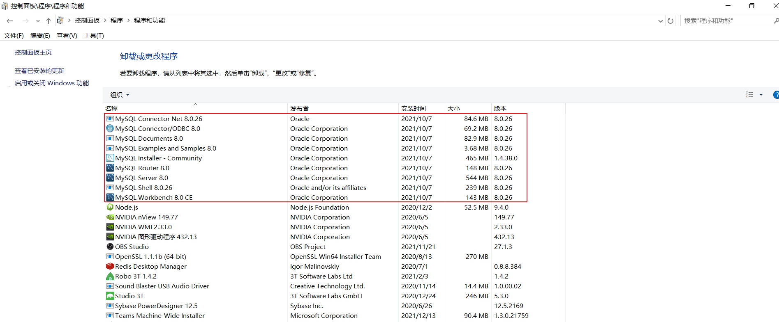Open the 编辑(E) menu
The height and width of the screenshot is (322, 779).
(40, 36)
